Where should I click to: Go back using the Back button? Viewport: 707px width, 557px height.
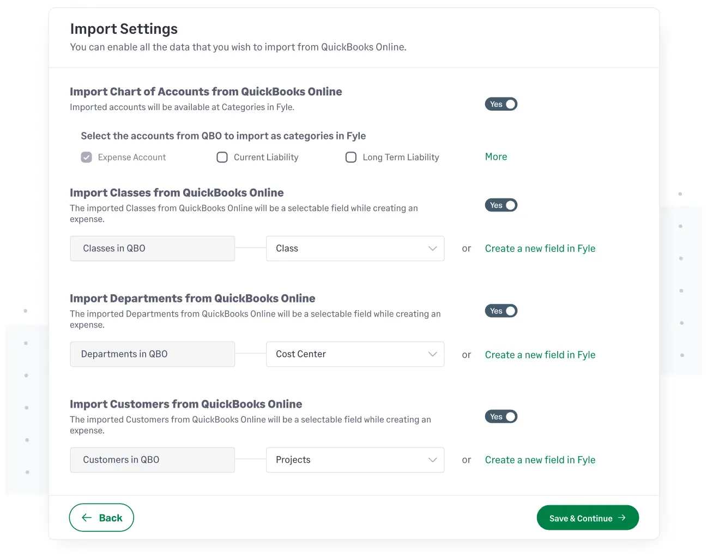coord(101,518)
